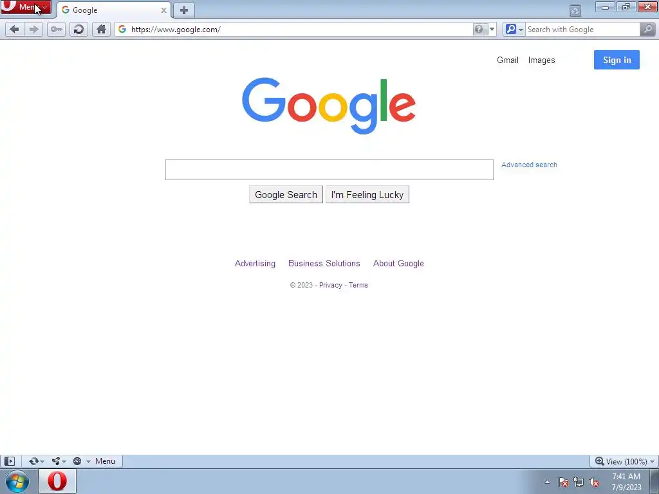Image resolution: width=659 pixels, height=494 pixels.
Task: Click the status bar Menu label
Action: tap(105, 461)
